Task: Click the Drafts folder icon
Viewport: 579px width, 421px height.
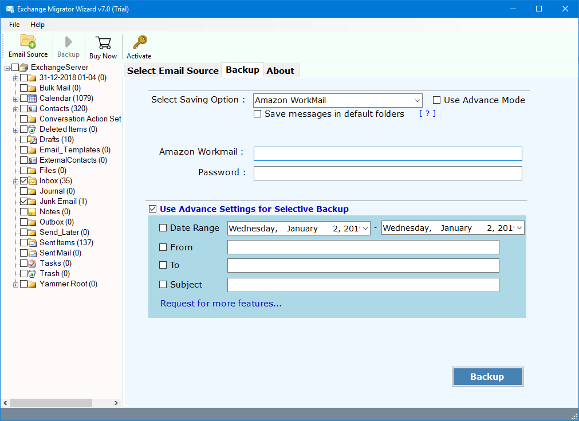Action: pyautogui.click(x=33, y=140)
